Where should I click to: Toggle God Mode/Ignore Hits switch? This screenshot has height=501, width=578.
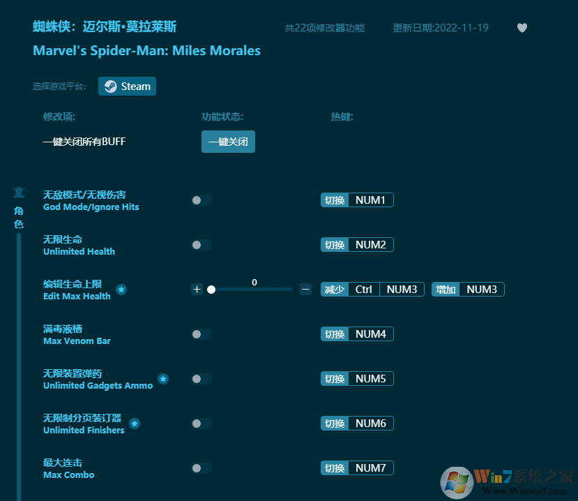(201, 200)
